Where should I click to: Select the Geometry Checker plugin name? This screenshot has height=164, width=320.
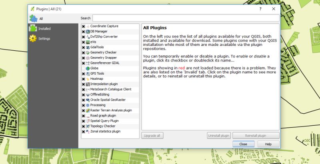click(104, 53)
